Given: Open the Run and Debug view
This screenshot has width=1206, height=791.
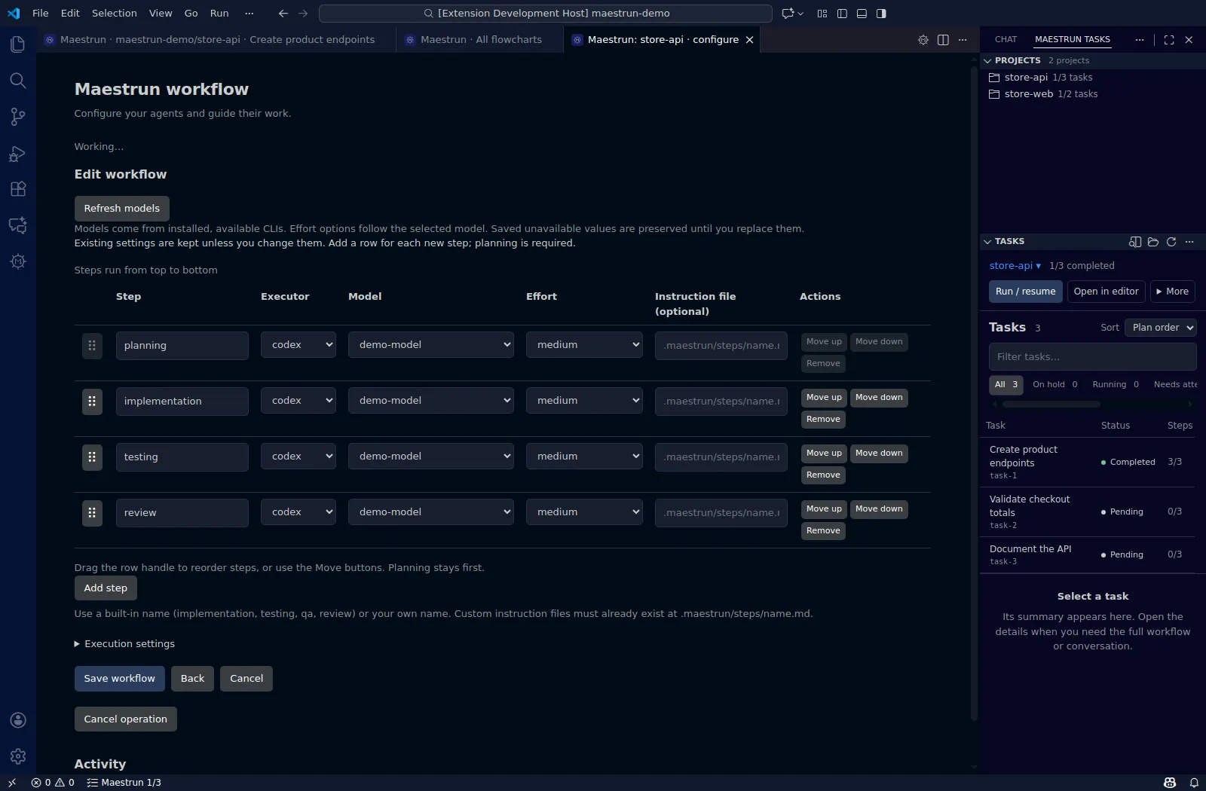Looking at the screenshot, I should [x=18, y=154].
